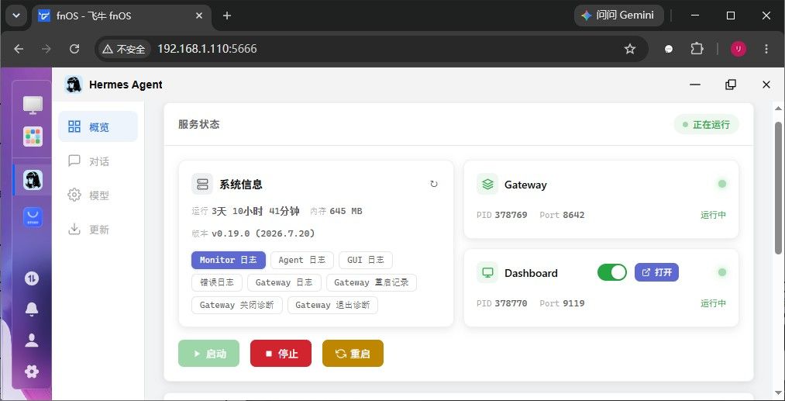
Task: Show the Gateway 日志
Action: [284, 282]
